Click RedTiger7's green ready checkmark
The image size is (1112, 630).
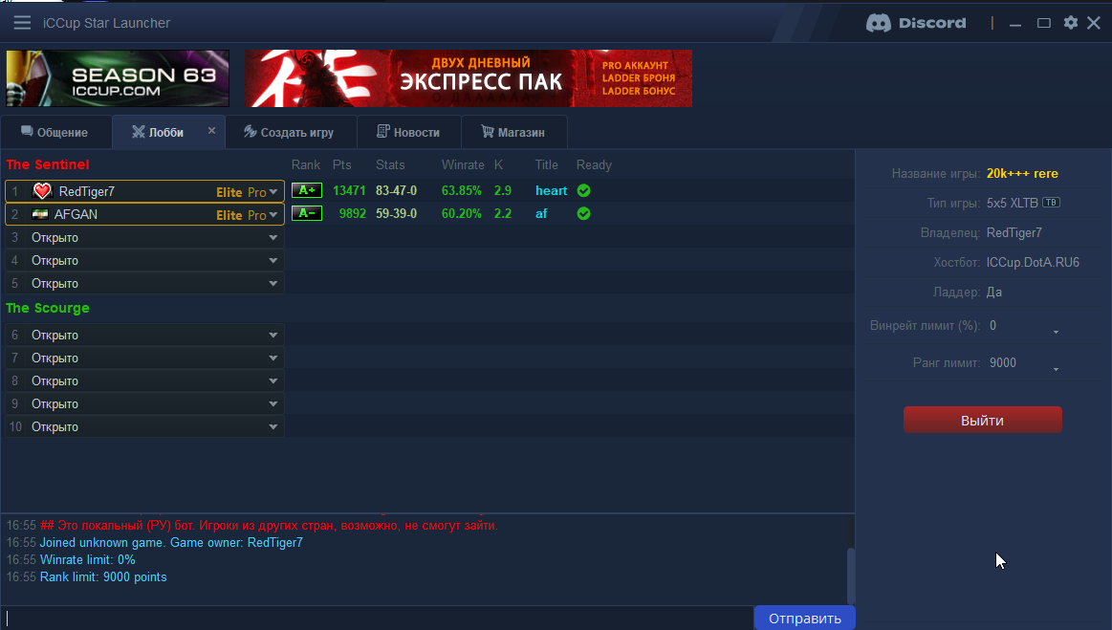583,190
